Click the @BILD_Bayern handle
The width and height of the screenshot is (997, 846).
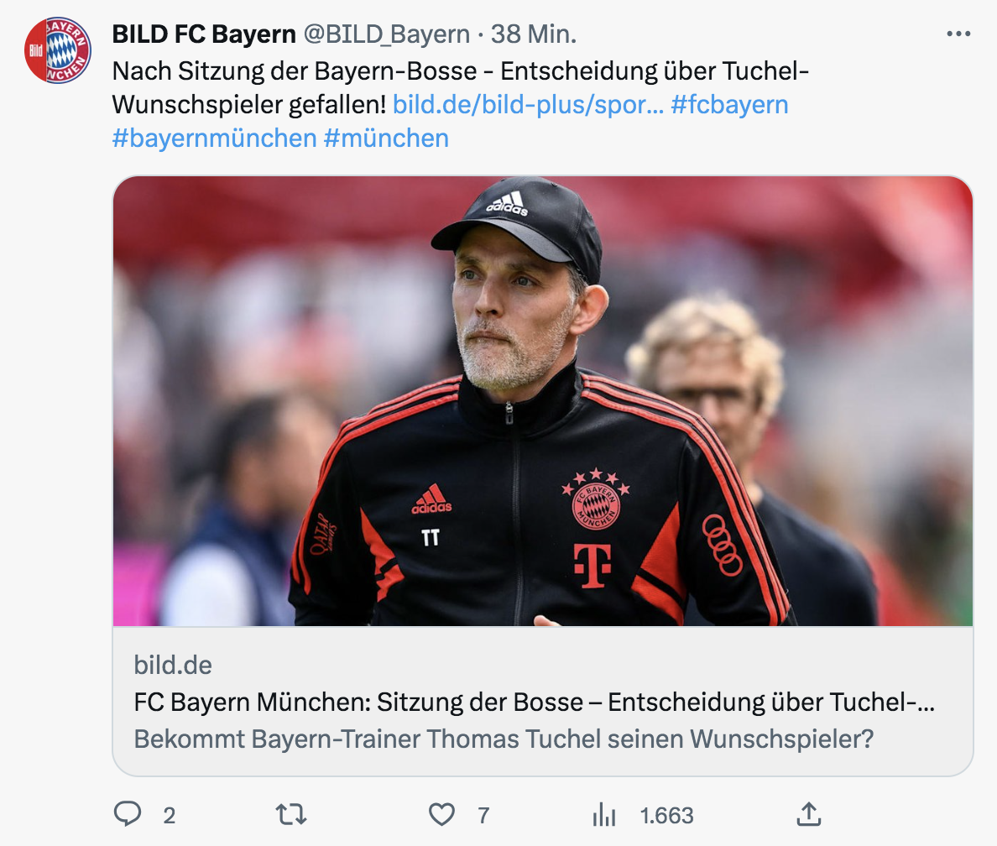click(387, 34)
